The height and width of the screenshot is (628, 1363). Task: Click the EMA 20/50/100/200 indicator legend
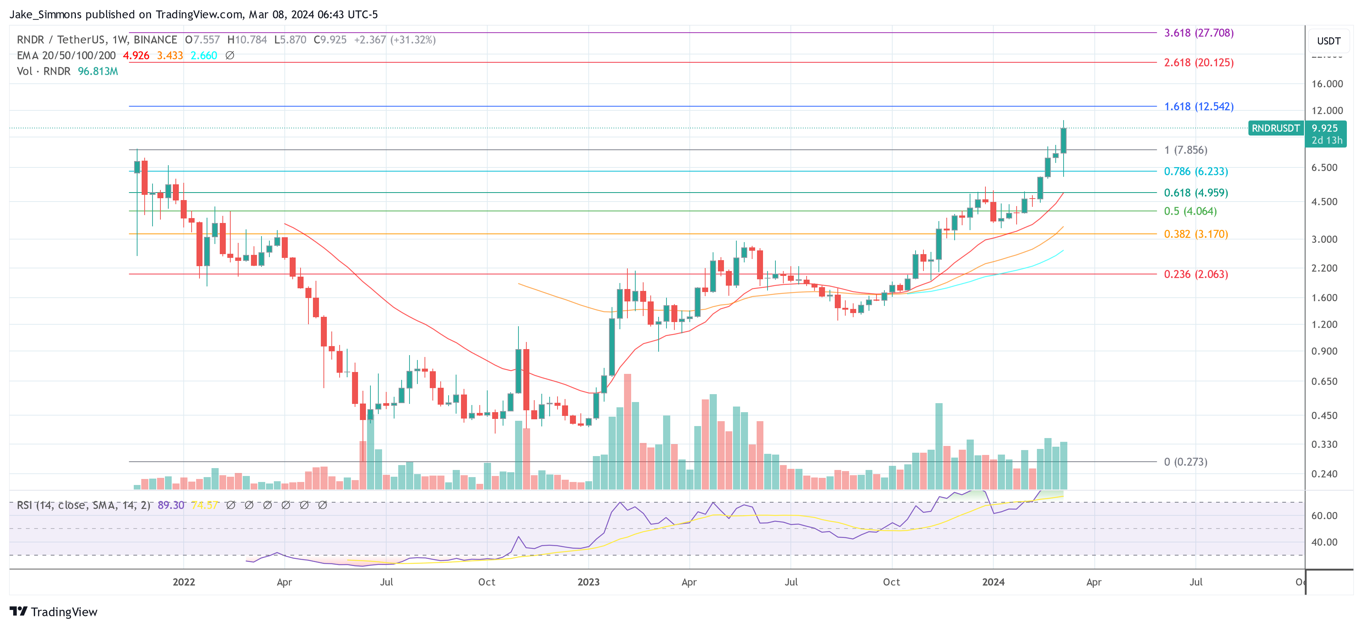tap(66, 56)
